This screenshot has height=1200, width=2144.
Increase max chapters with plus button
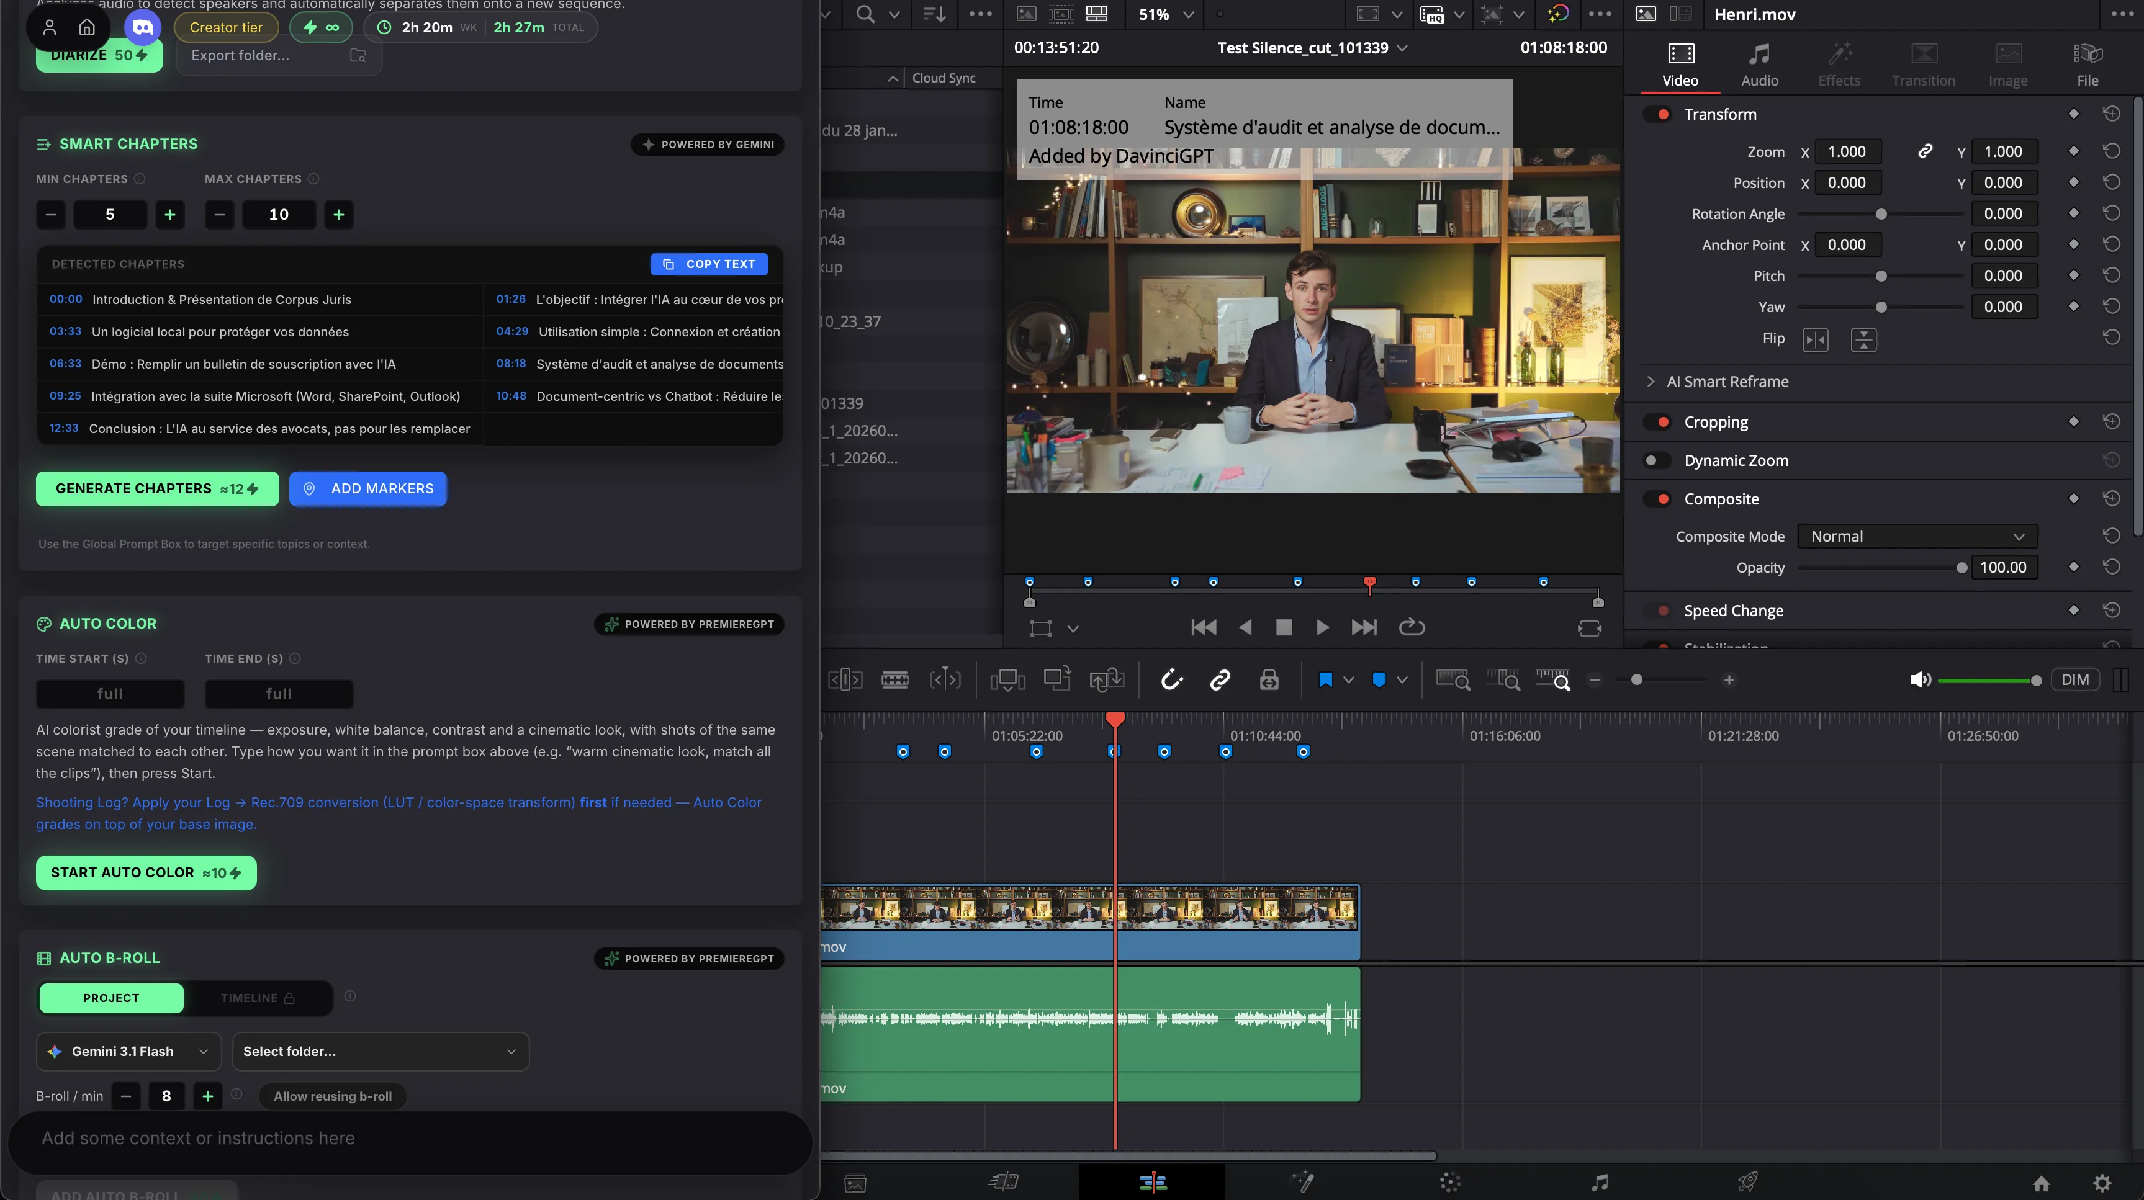(x=339, y=215)
